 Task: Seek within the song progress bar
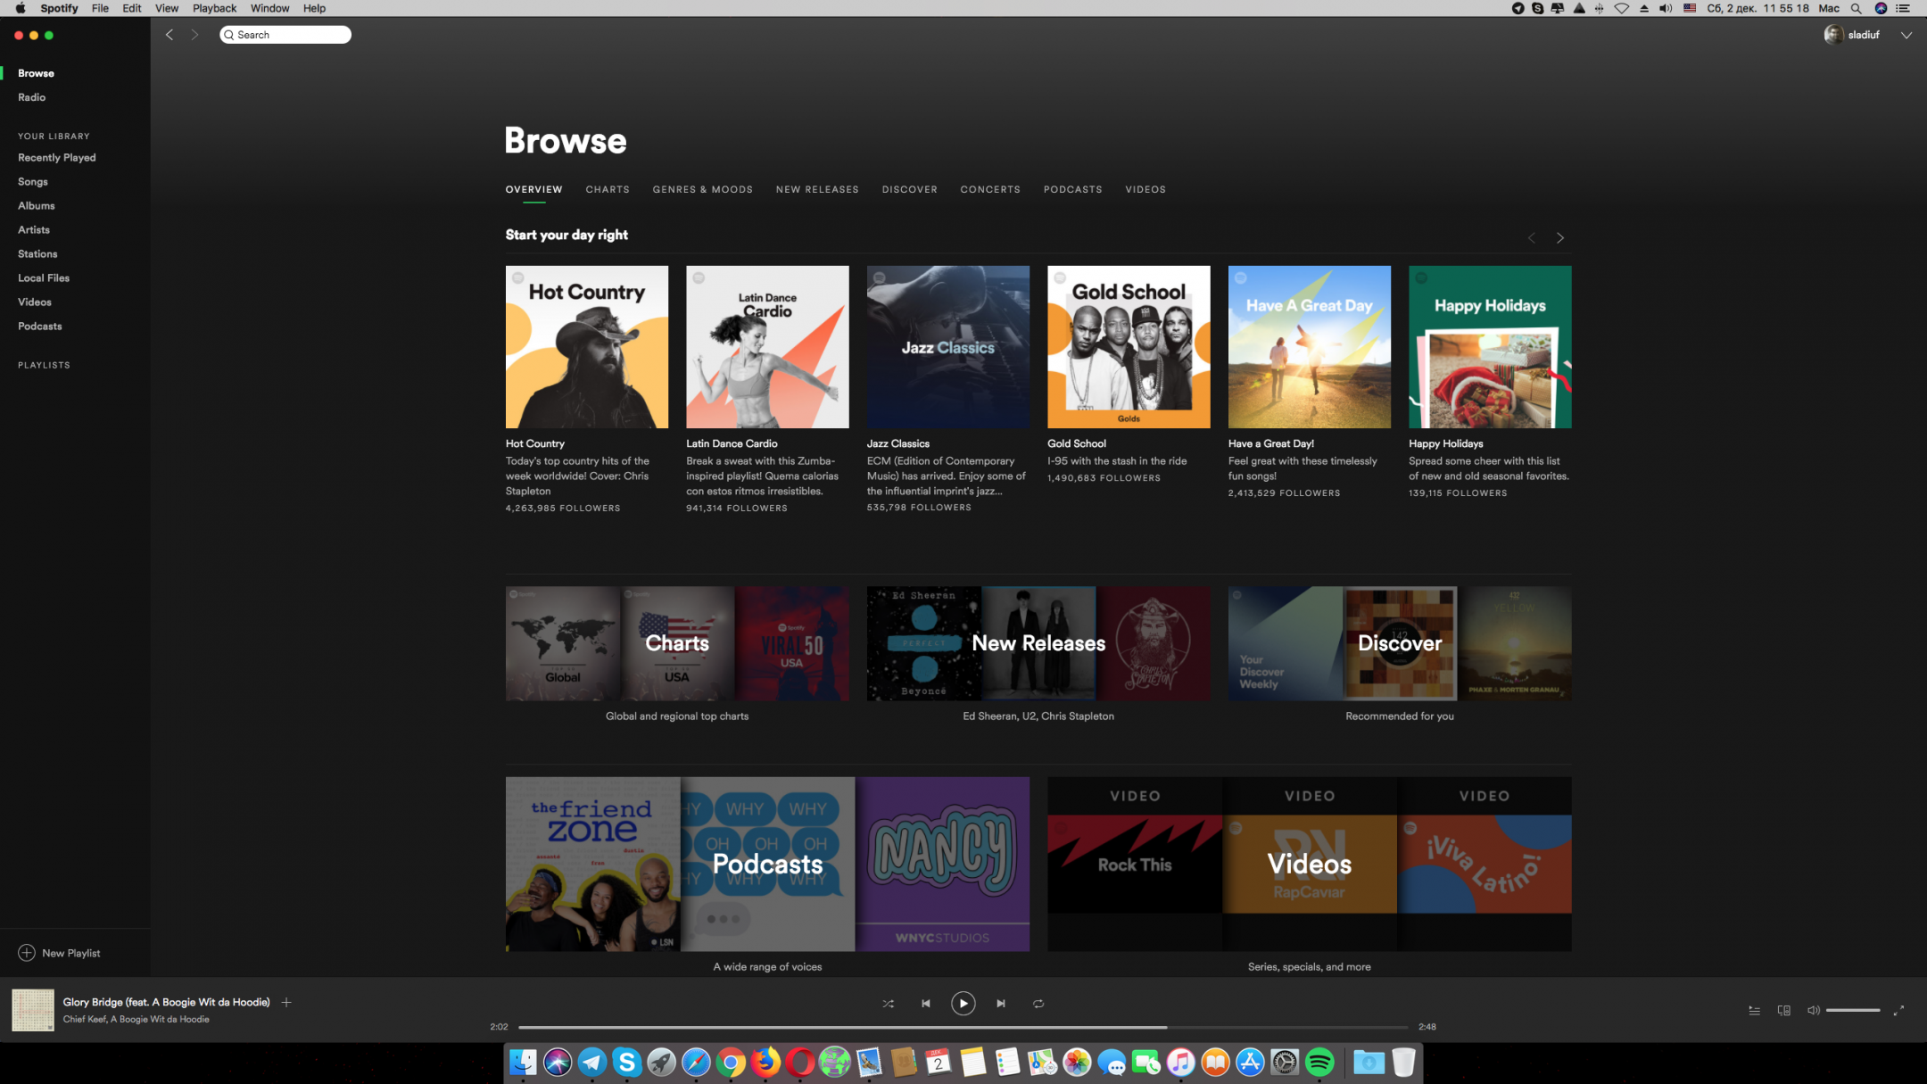963,1027
